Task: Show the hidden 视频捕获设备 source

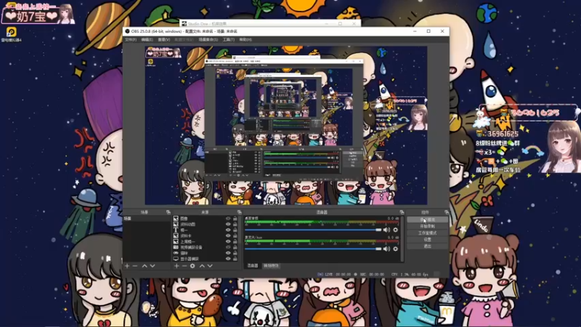Action: [x=228, y=247]
